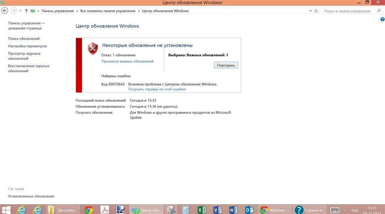This screenshot has height=214, width=385.
Task: Click the Повторить button
Action: pos(226,65)
